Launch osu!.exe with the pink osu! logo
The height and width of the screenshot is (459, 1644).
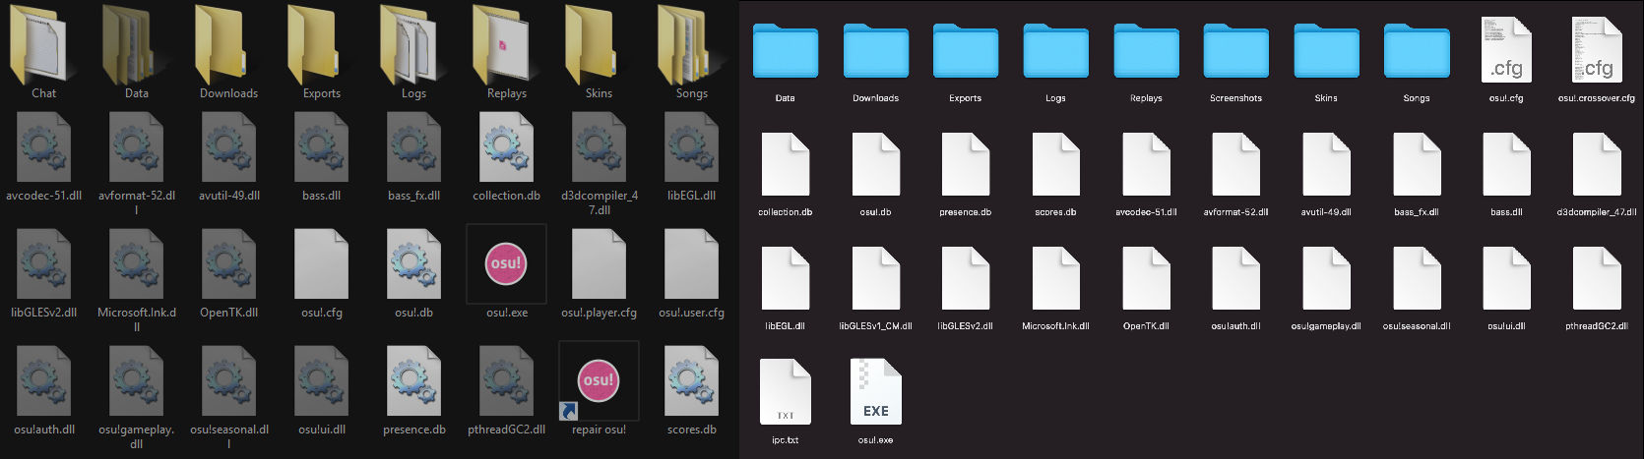pos(507,263)
